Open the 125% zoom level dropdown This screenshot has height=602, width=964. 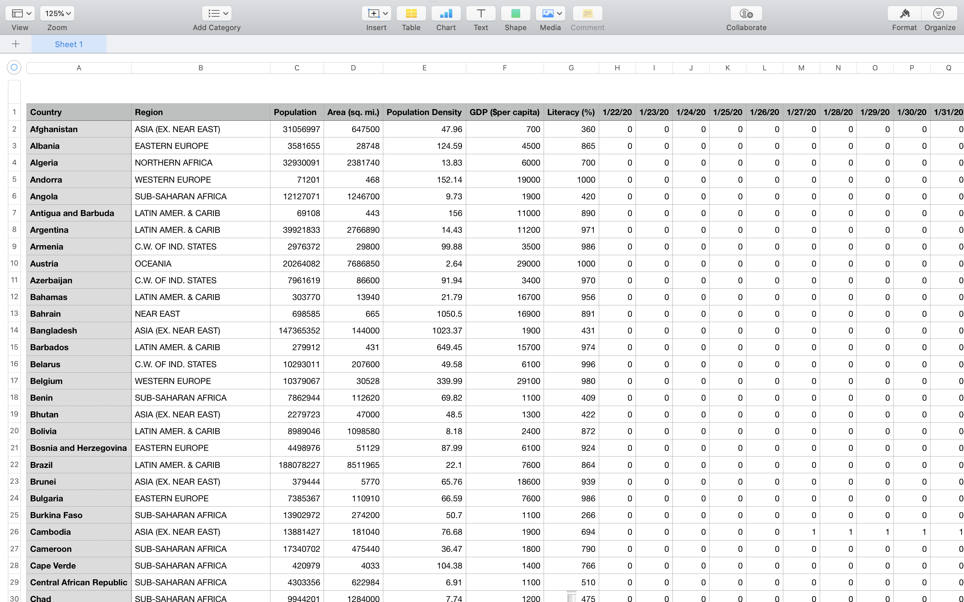point(57,13)
